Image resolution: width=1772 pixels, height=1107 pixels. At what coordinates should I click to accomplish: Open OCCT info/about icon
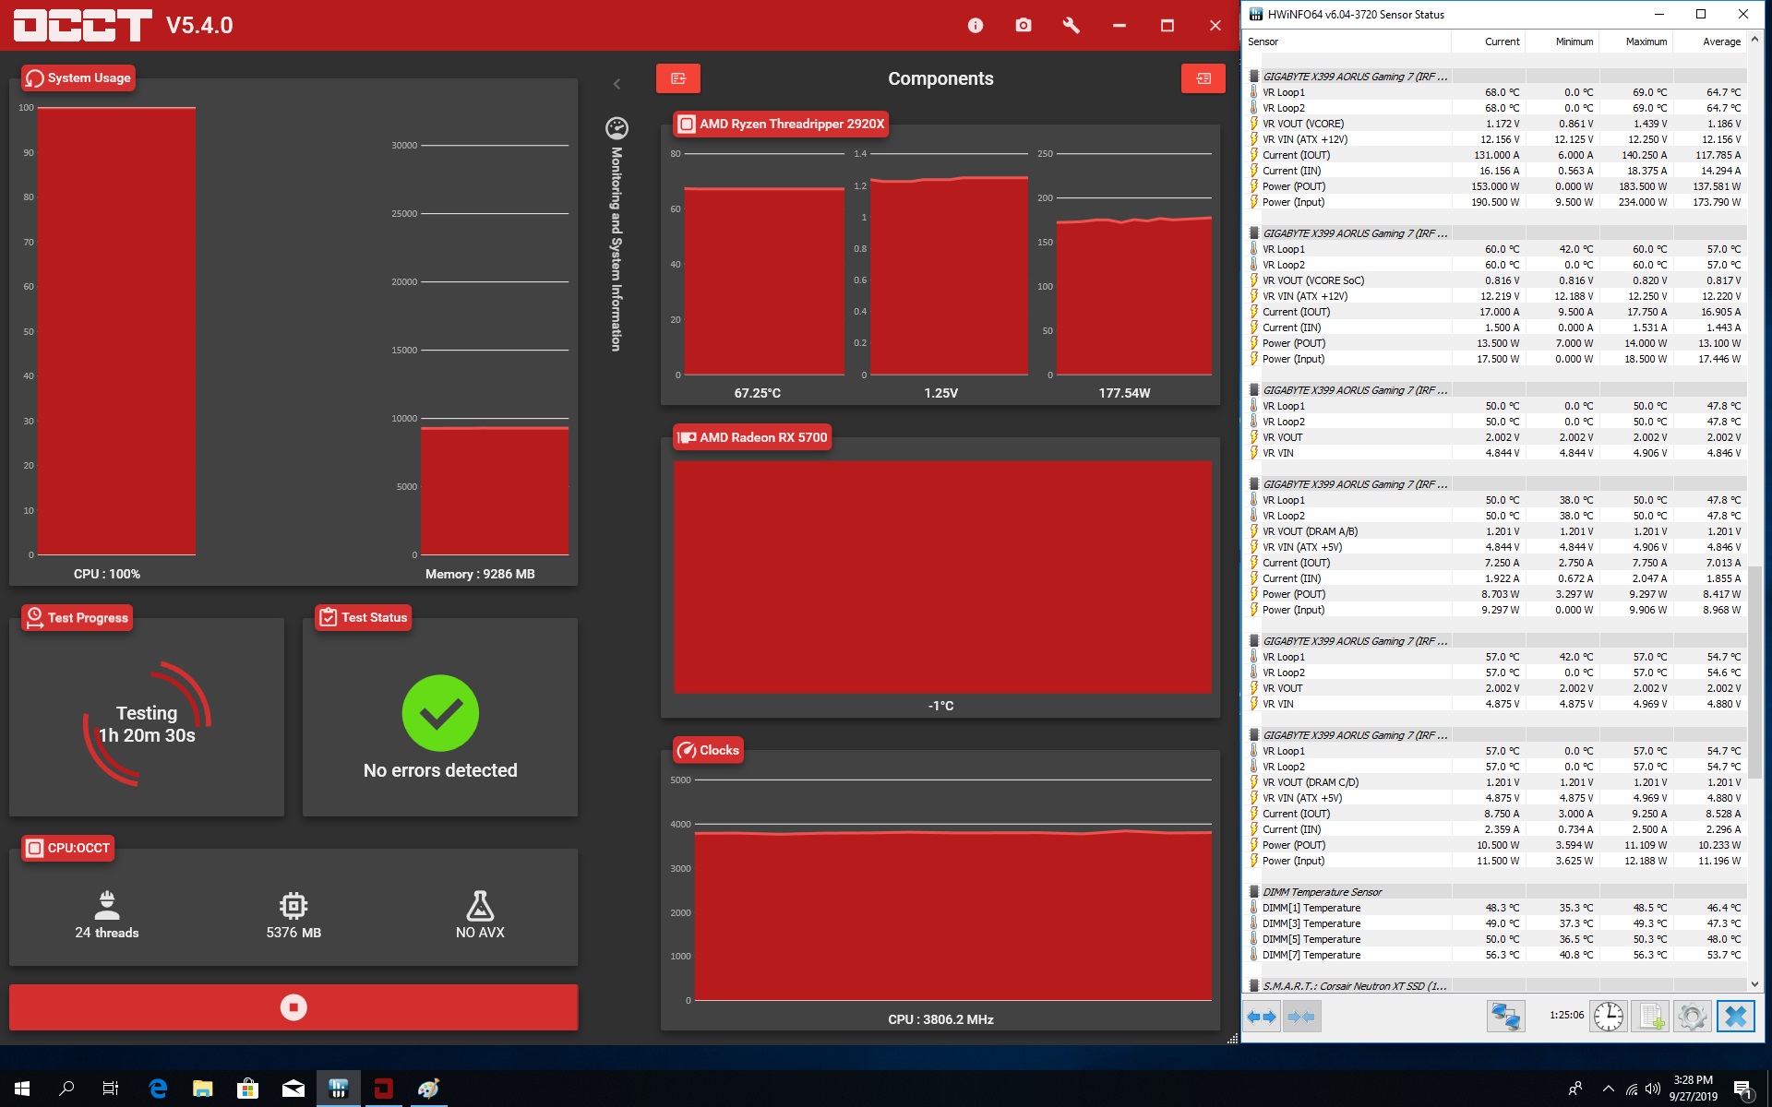click(976, 26)
